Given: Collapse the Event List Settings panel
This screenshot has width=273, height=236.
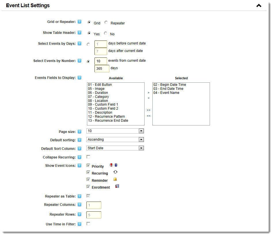Looking at the screenshot, I should pos(259,5).
